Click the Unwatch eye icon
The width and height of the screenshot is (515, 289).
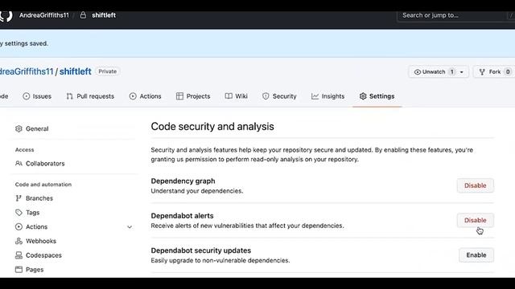(x=418, y=72)
